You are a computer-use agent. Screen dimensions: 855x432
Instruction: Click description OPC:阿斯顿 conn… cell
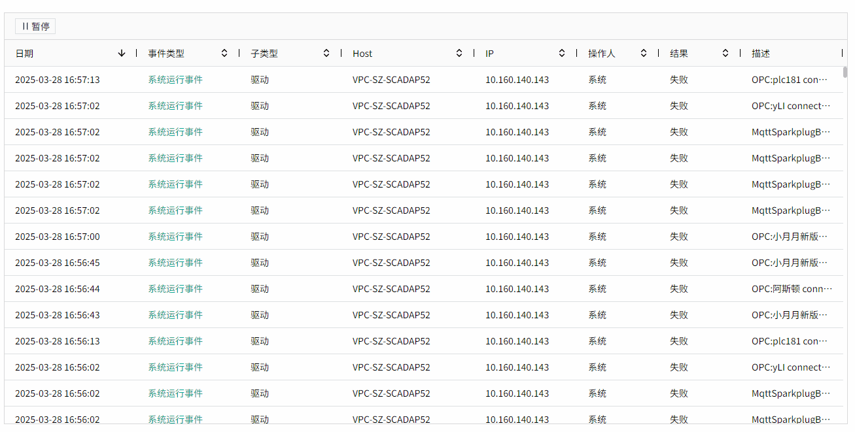(x=792, y=289)
